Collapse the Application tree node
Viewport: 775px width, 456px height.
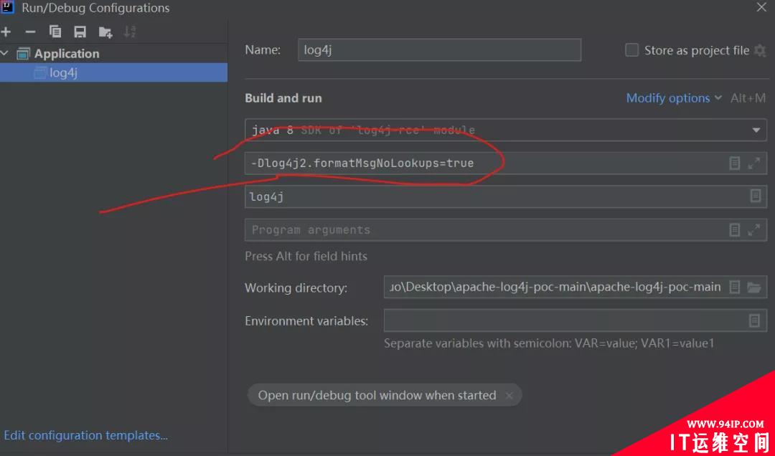tap(4, 53)
